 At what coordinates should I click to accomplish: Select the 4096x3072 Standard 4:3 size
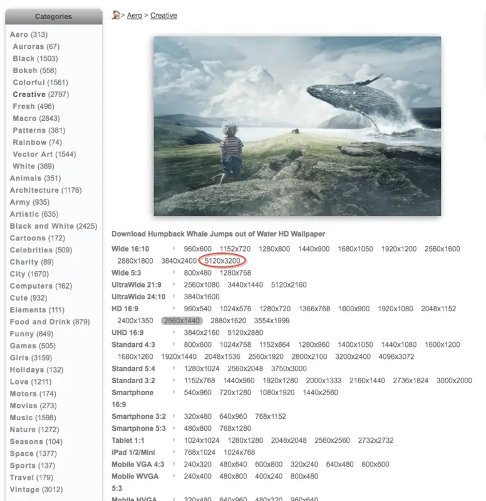coord(396,356)
